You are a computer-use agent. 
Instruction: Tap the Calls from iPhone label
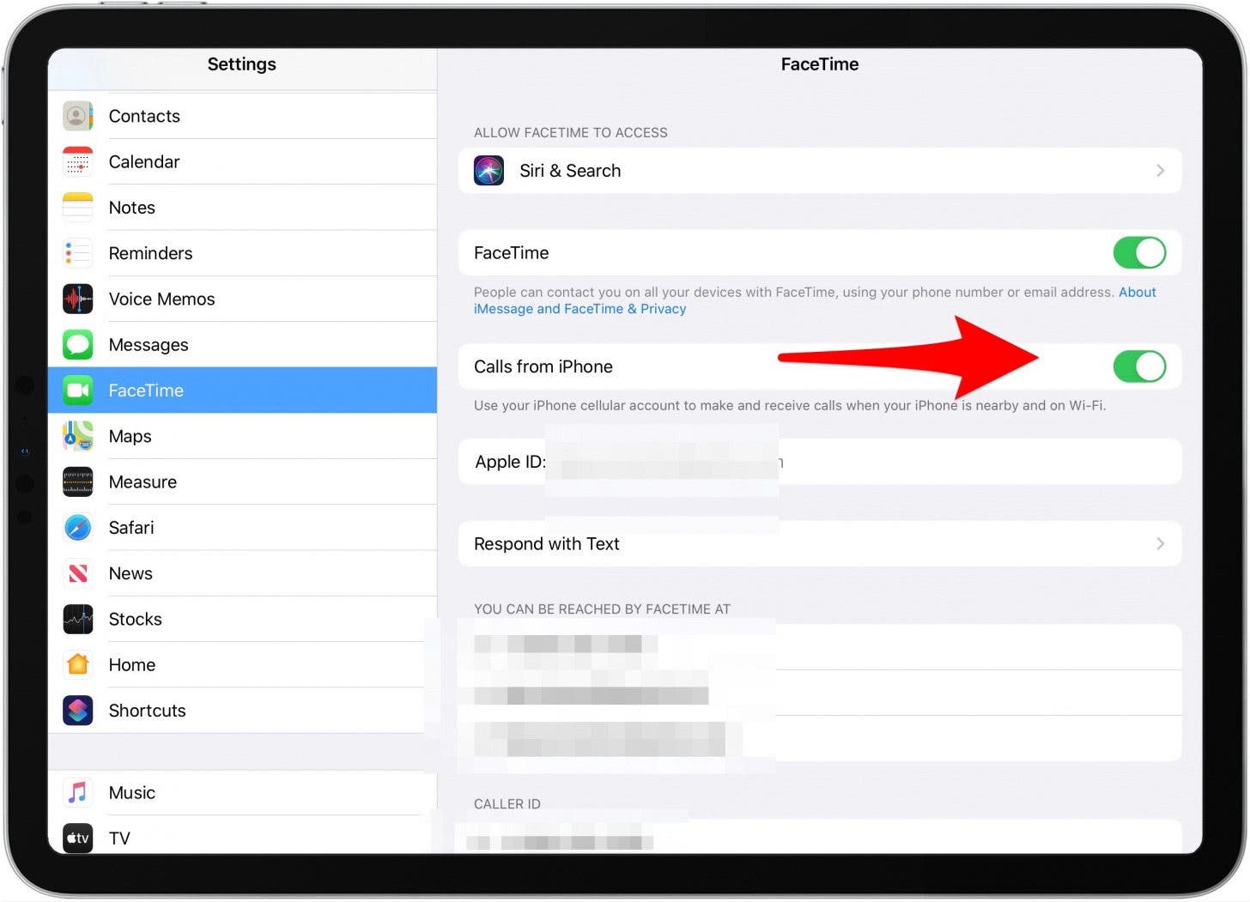click(x=543, y=366)
